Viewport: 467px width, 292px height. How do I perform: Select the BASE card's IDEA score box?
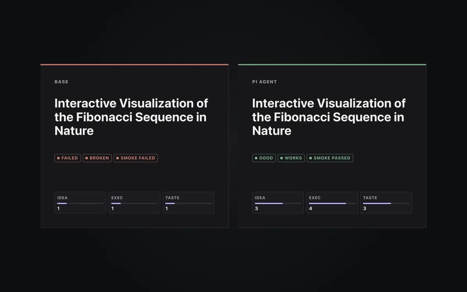click(80, 202)
